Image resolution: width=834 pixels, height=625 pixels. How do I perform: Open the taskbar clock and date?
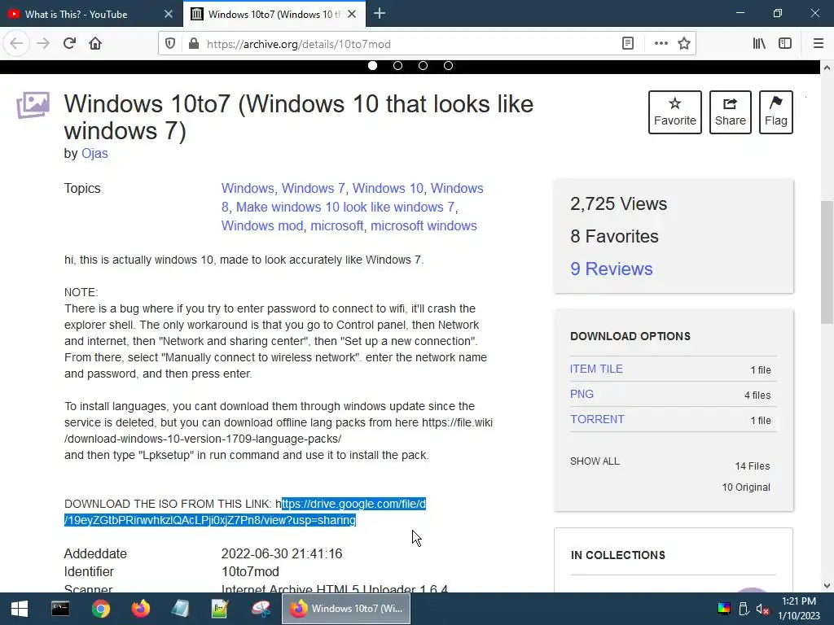(800, 609)
